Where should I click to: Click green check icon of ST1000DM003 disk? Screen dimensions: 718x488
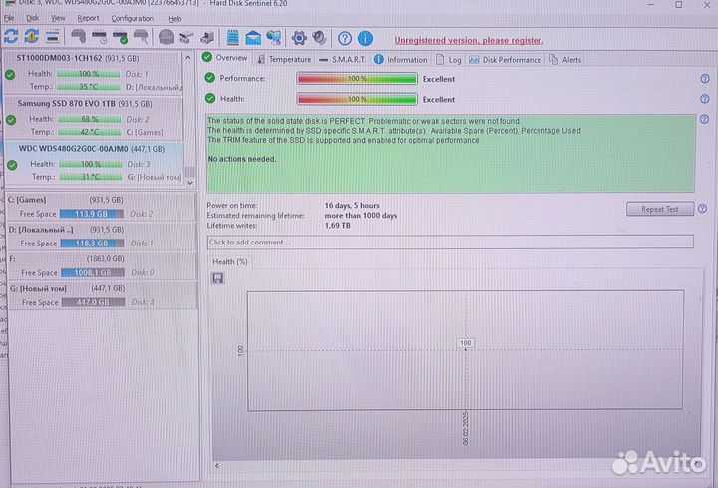coord(10,74)
